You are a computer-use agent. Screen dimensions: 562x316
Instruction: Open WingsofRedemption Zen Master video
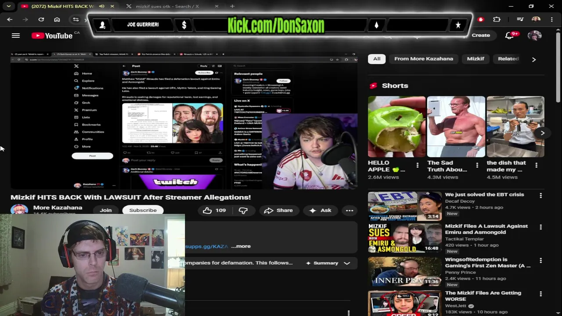(487, 262)
